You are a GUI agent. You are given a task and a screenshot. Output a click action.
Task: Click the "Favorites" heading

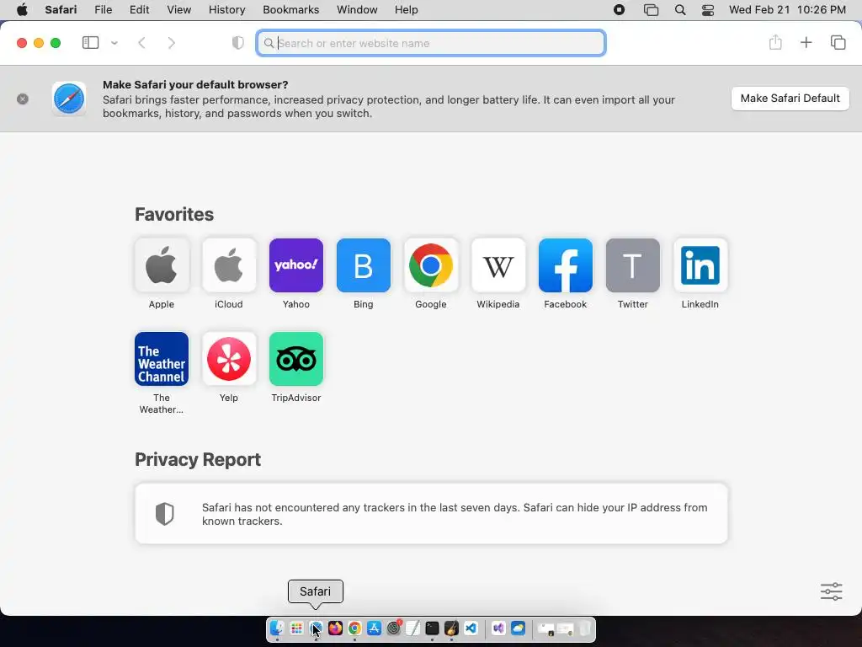[x=174, y=214]
